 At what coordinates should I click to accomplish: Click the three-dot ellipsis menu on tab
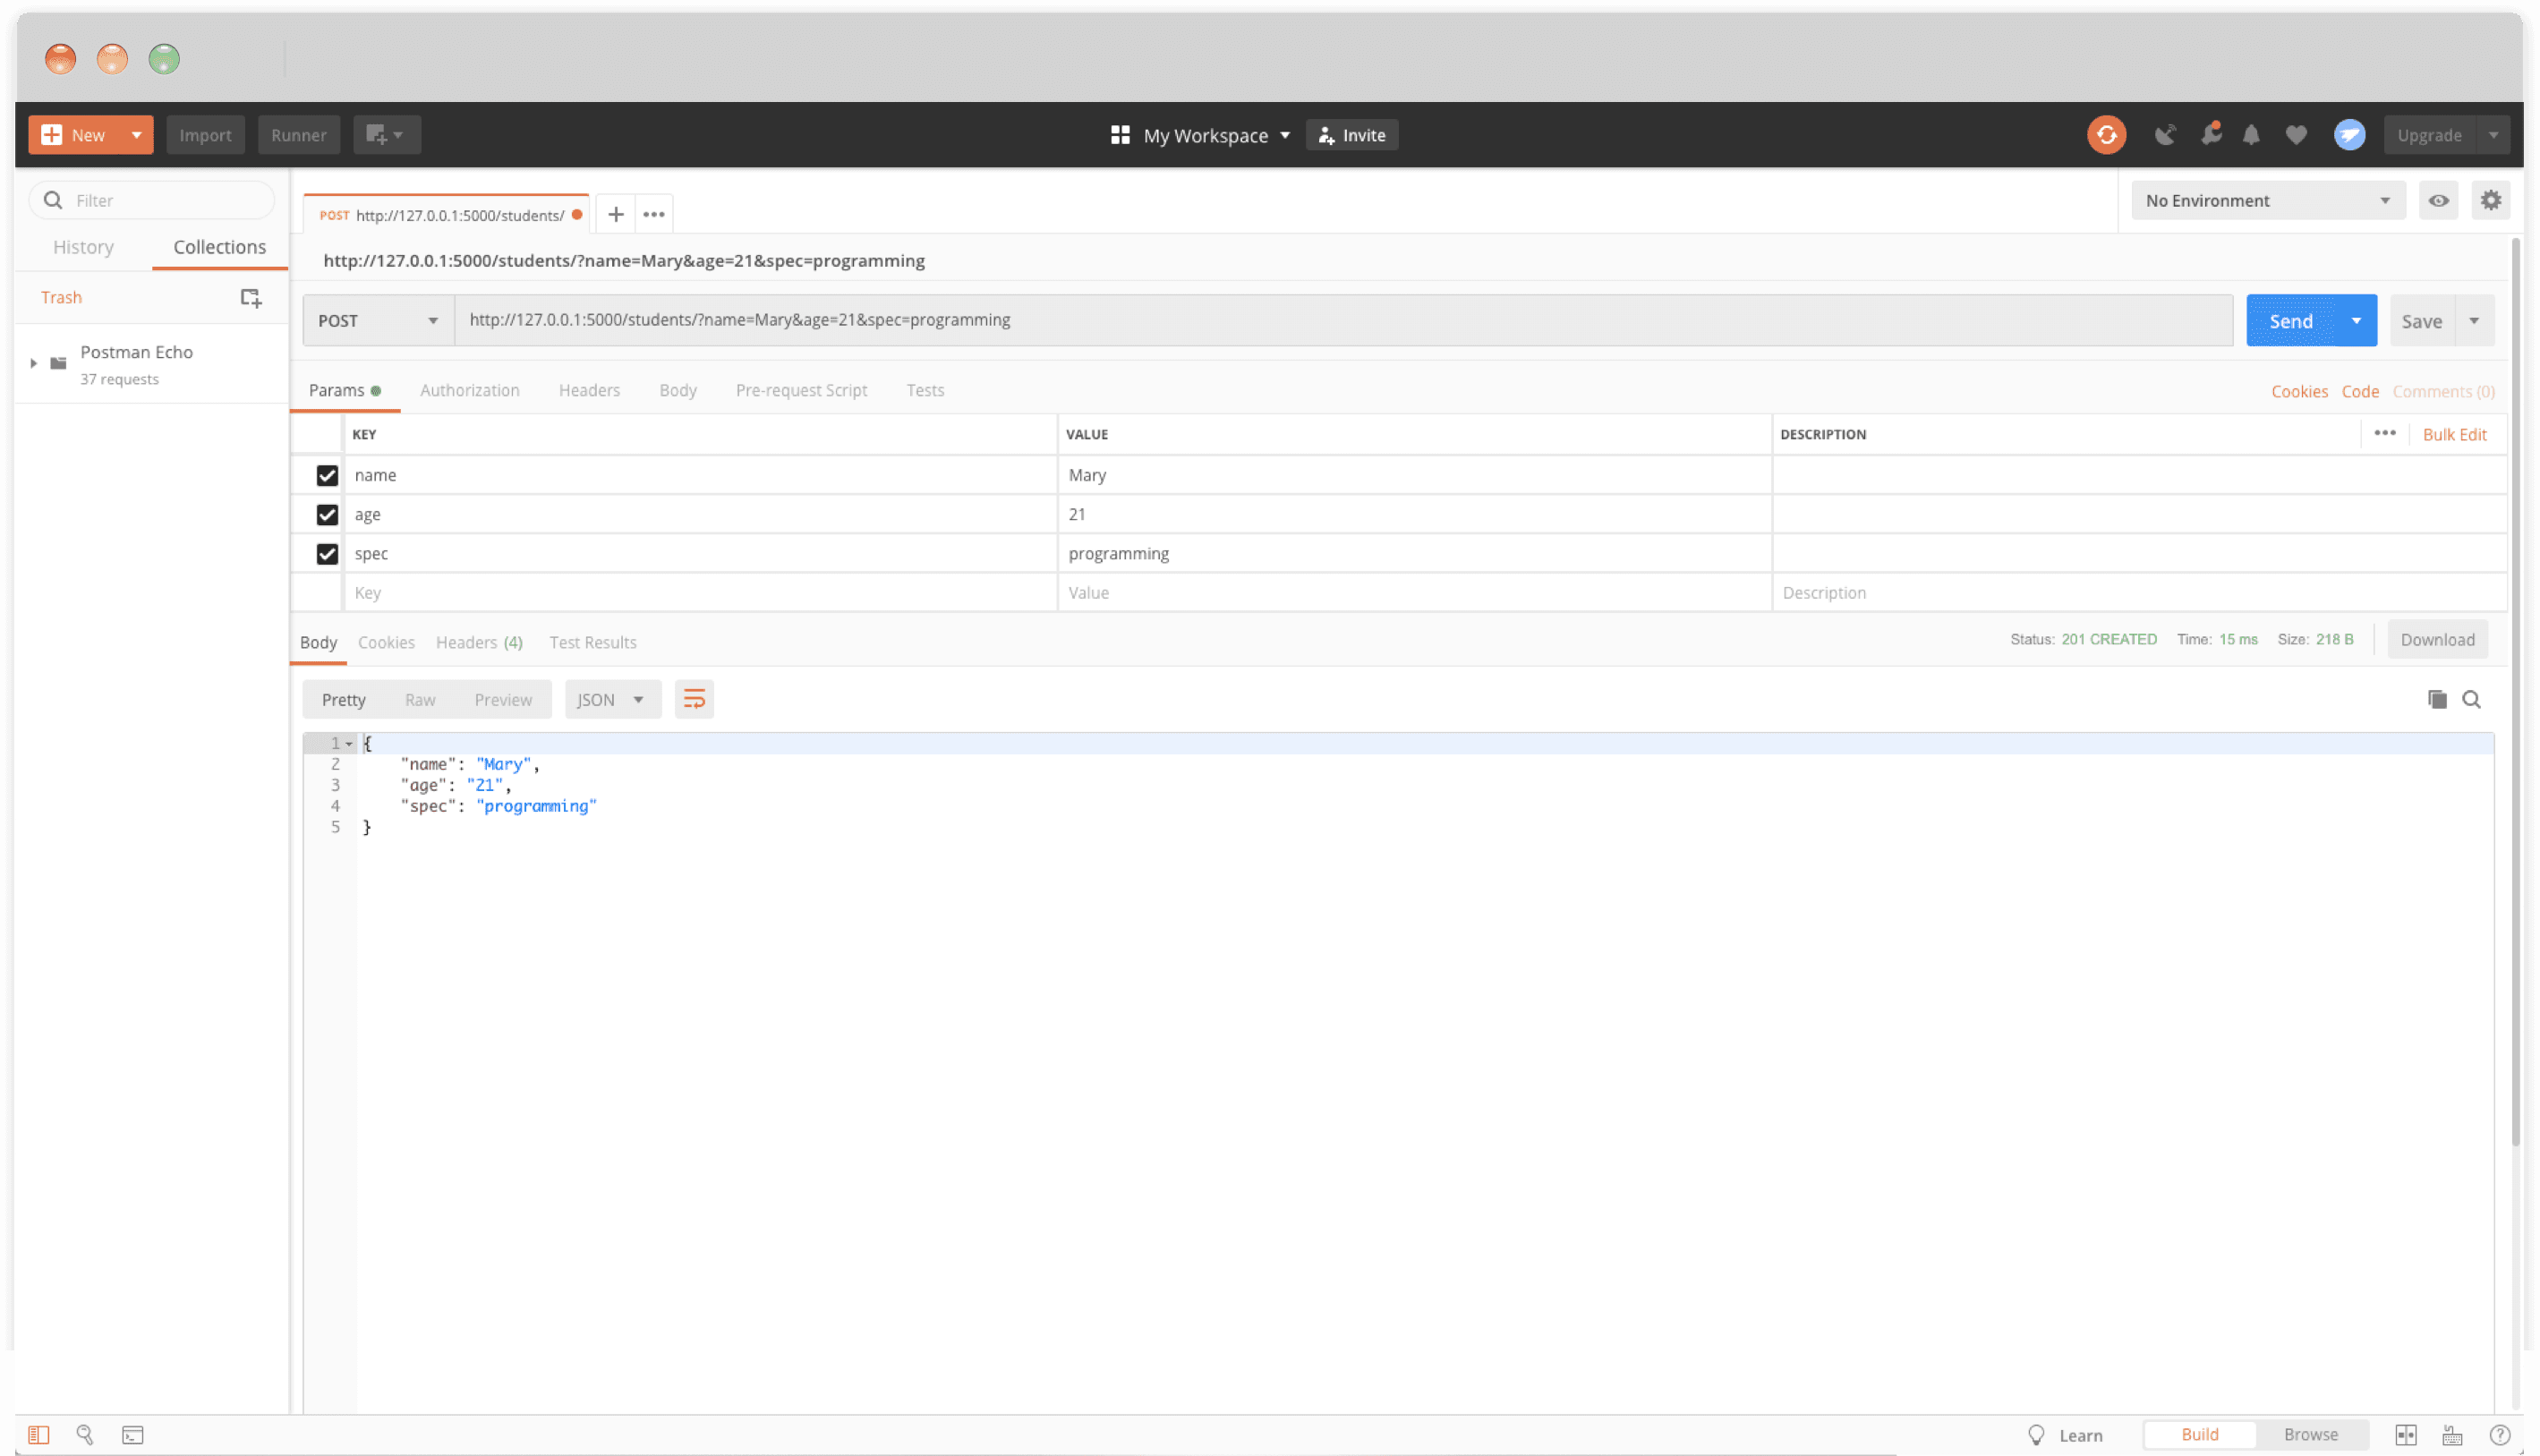[654, 213]
